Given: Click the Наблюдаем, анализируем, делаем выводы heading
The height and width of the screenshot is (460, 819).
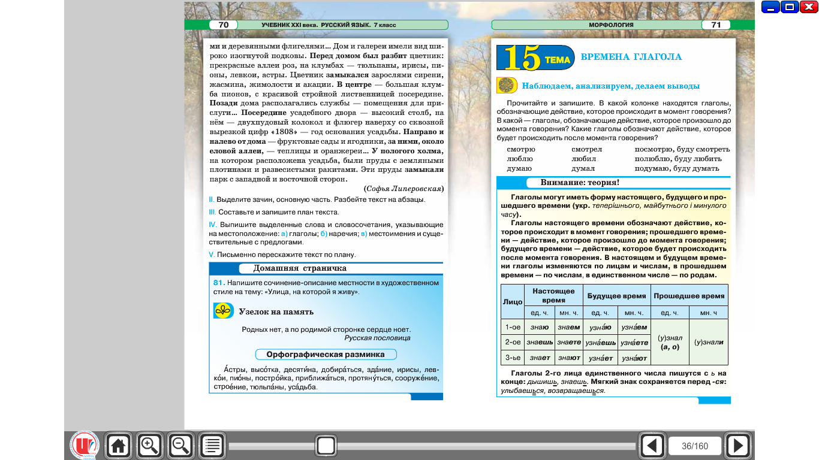Looking at the screenshot, I should pos(611,86).
